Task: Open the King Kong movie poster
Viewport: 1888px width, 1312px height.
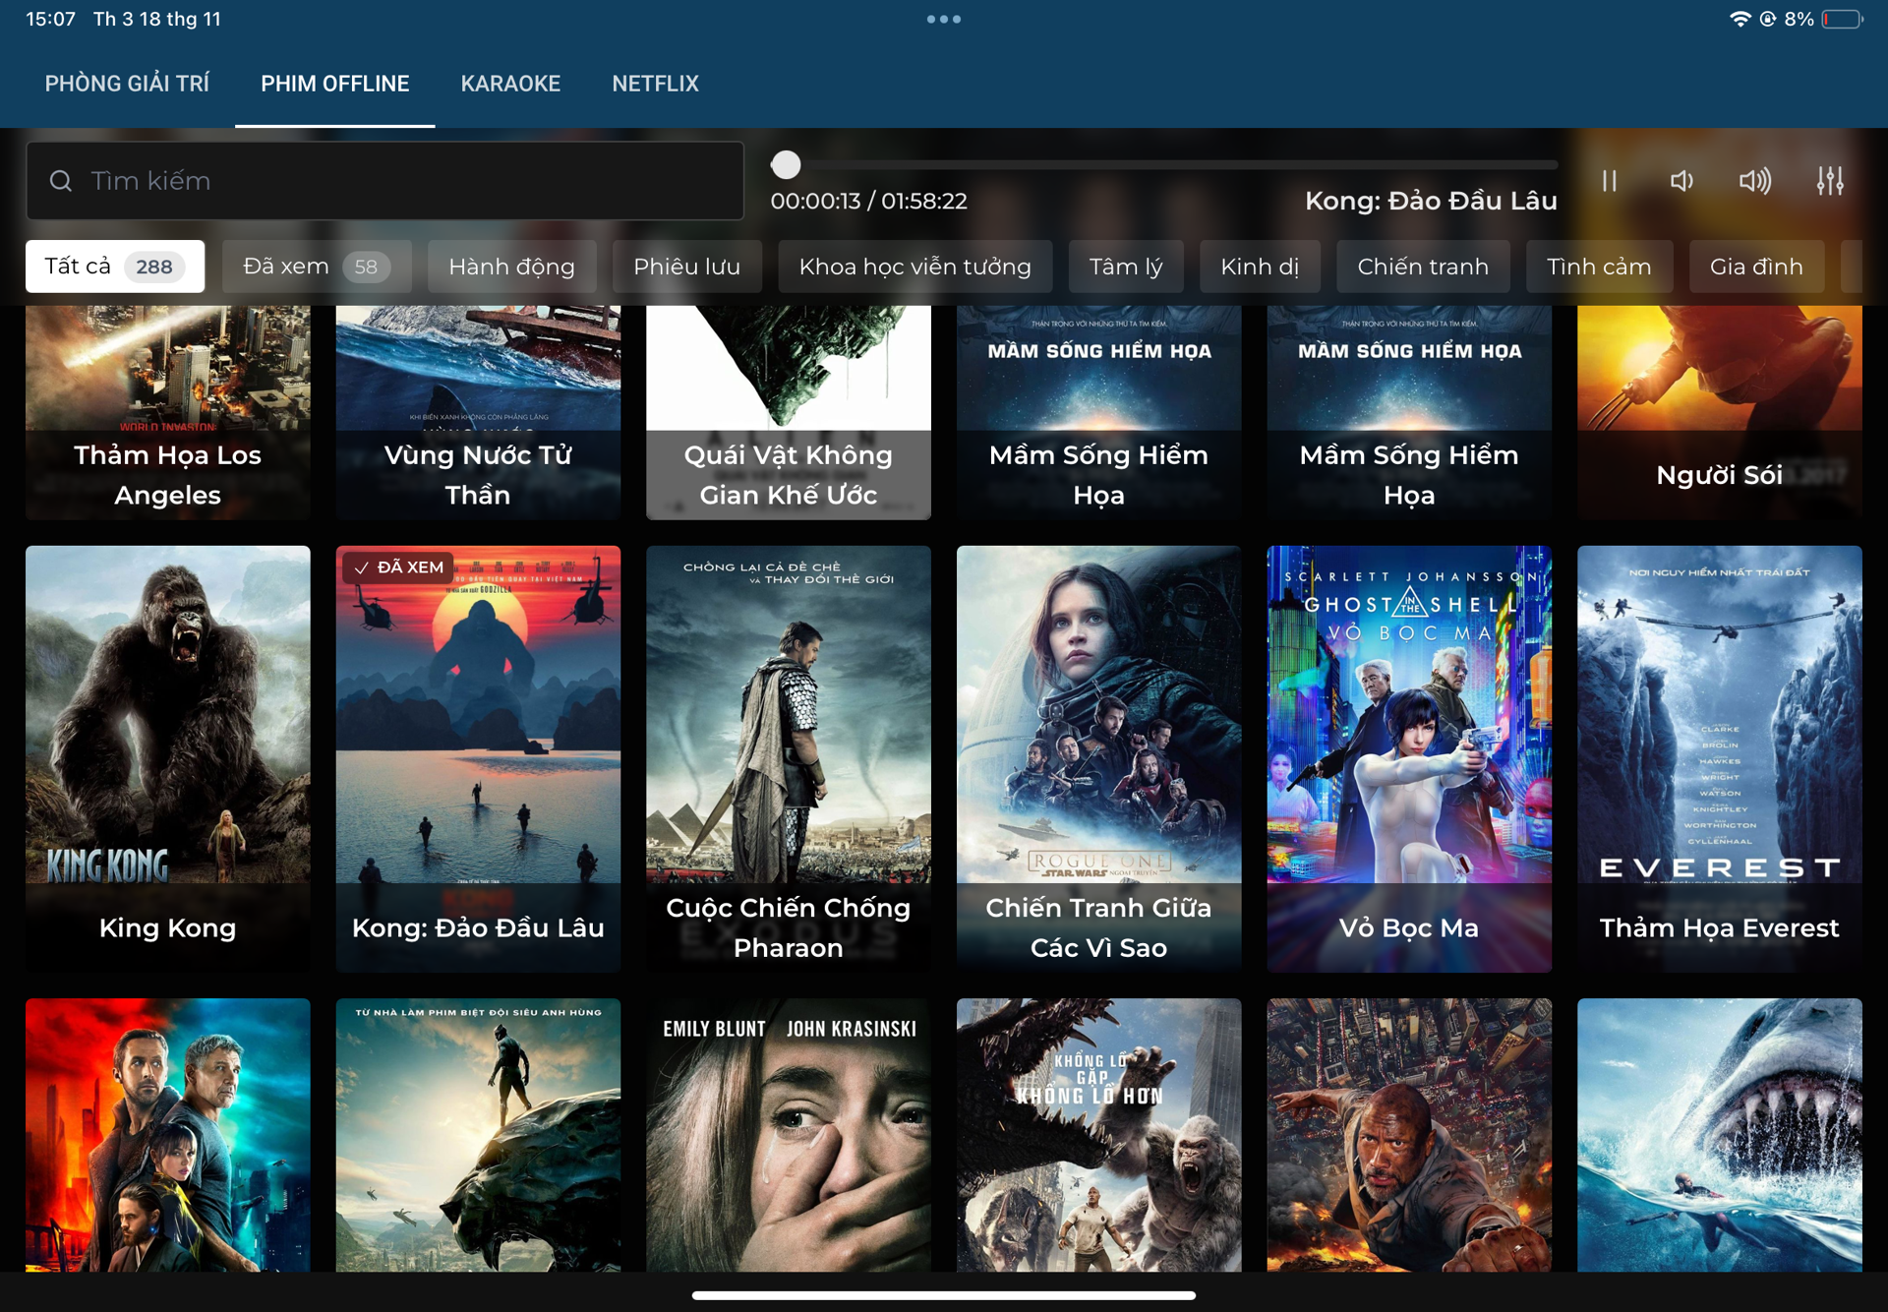Action: point(167,757)
